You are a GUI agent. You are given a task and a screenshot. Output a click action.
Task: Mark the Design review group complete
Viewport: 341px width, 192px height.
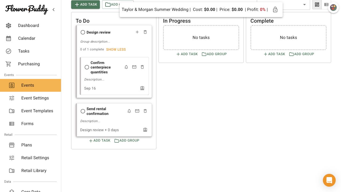click(x=83, y=32)
